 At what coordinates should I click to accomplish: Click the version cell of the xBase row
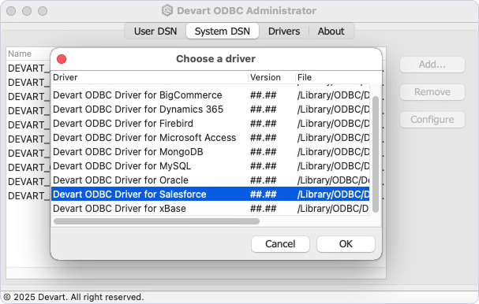pyautogui.click(x=263, y=209)
